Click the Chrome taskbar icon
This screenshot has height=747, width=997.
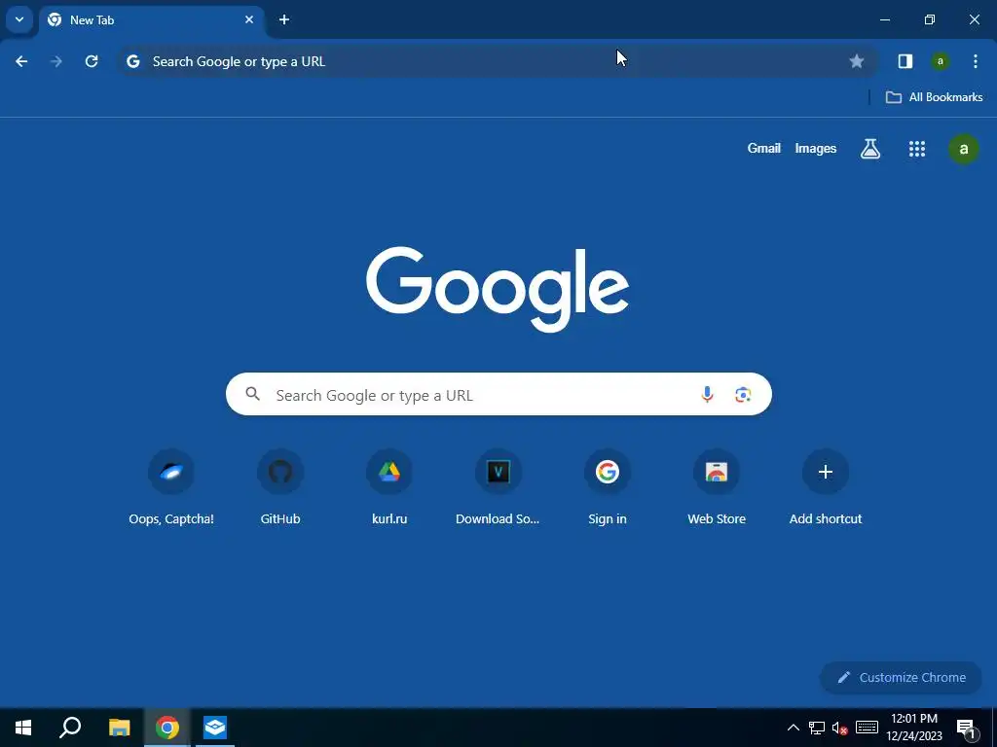167,728
